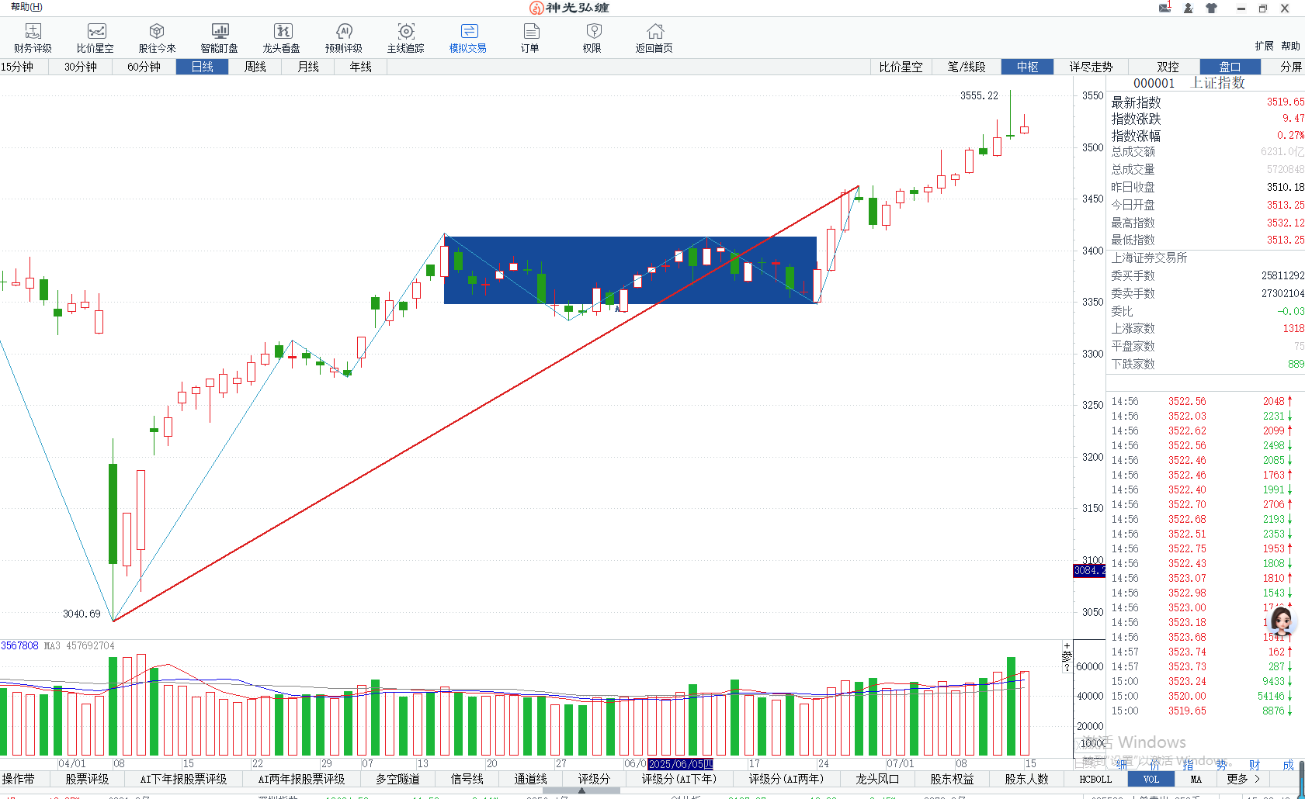The height and width of the screenshot is (799, 1305).
Task: Click the cartoon assistant avatar
Action: click(1282, 621)
